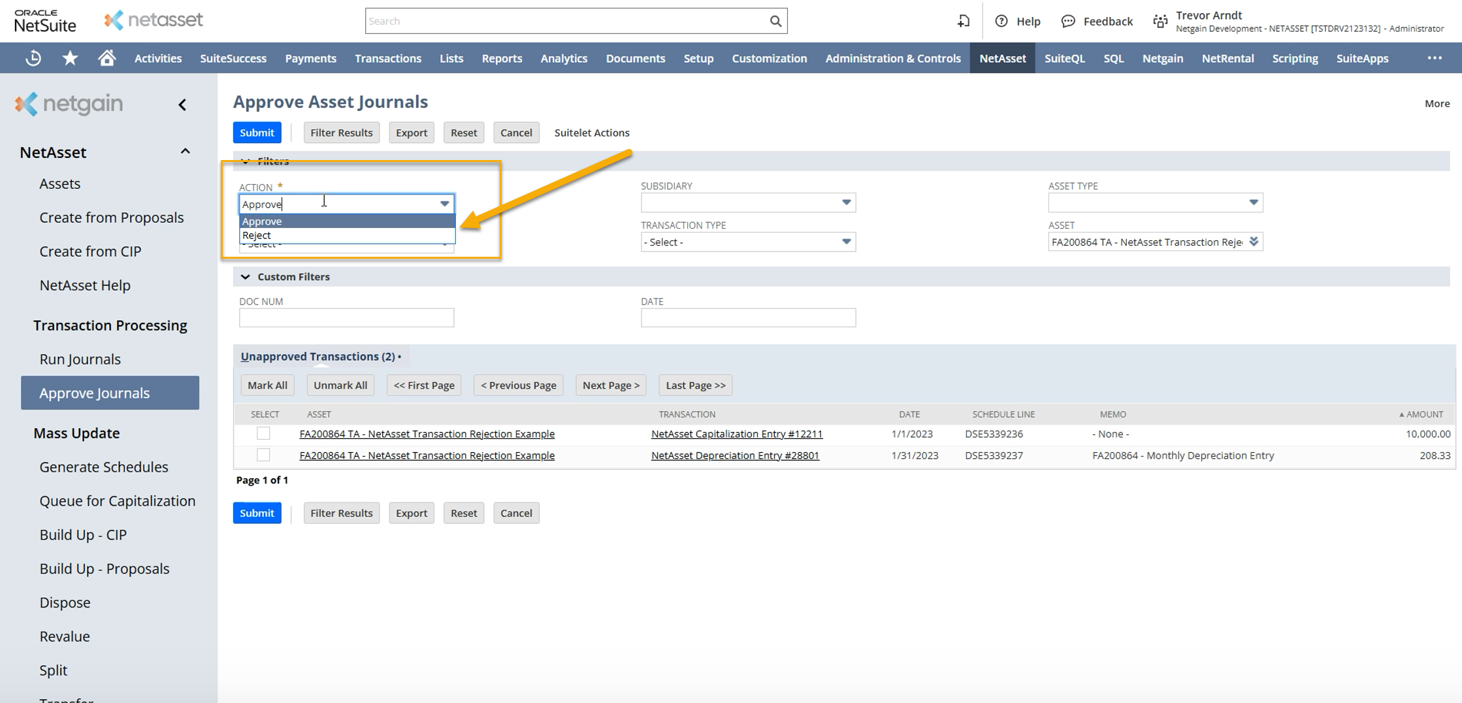Viewport: 1462px width, 703px height.
Task: Open the Activities menu
Action: pyautogui.click(x=158, y=58)
